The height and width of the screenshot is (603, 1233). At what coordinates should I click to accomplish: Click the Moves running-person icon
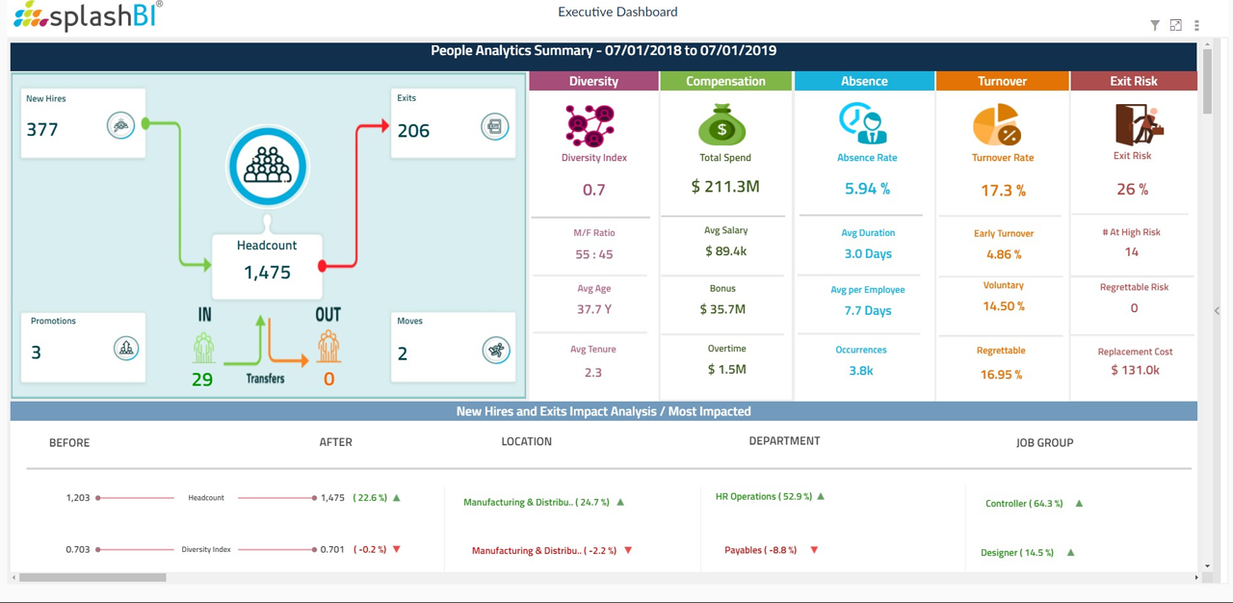click(494, 350)
